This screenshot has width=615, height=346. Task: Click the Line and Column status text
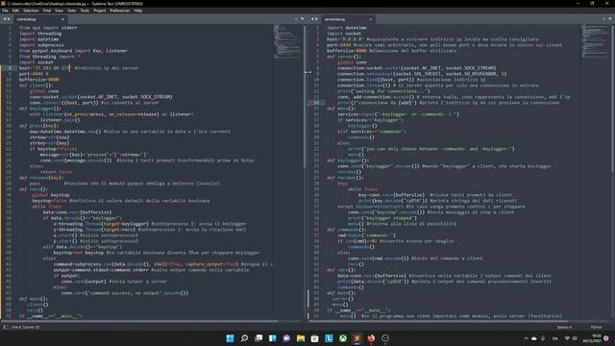(x=26, y=327)
